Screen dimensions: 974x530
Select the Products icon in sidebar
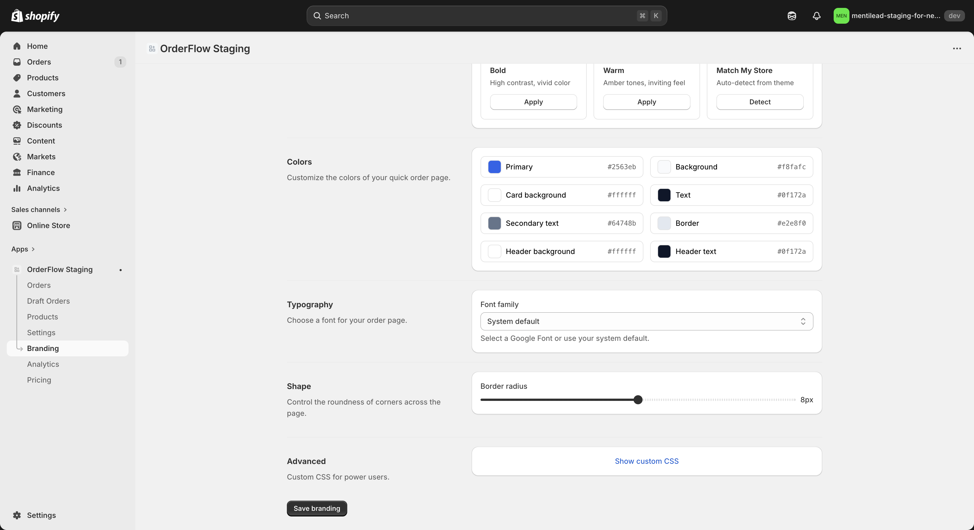click(x=17, y=78)
